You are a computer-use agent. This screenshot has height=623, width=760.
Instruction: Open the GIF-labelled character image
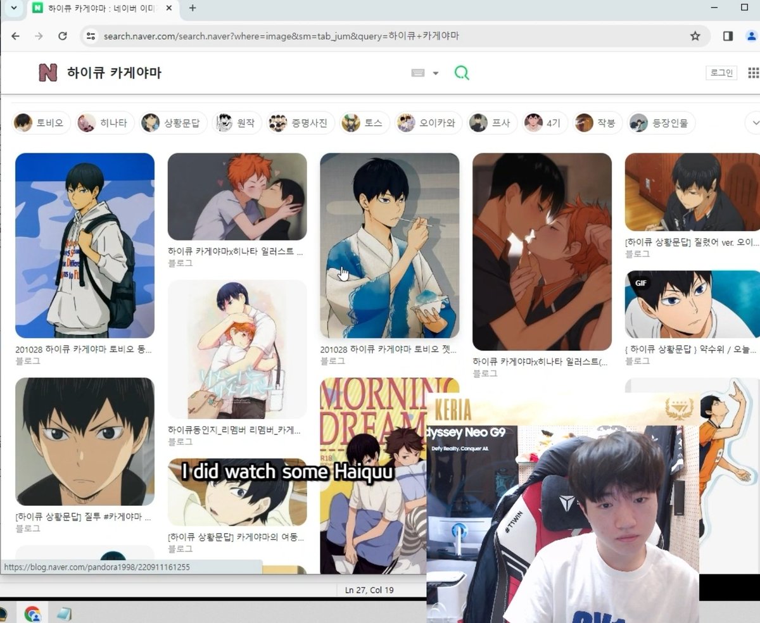coord(692,305)
